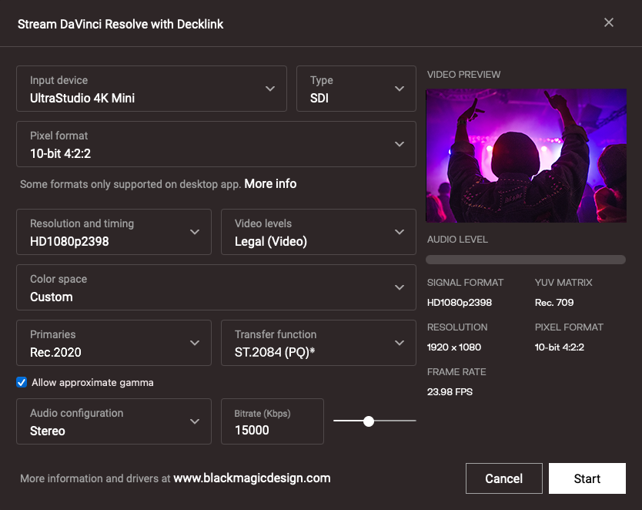Screen dimensions: 642x510
Task: Click the Start button
Action: point(587,478)
